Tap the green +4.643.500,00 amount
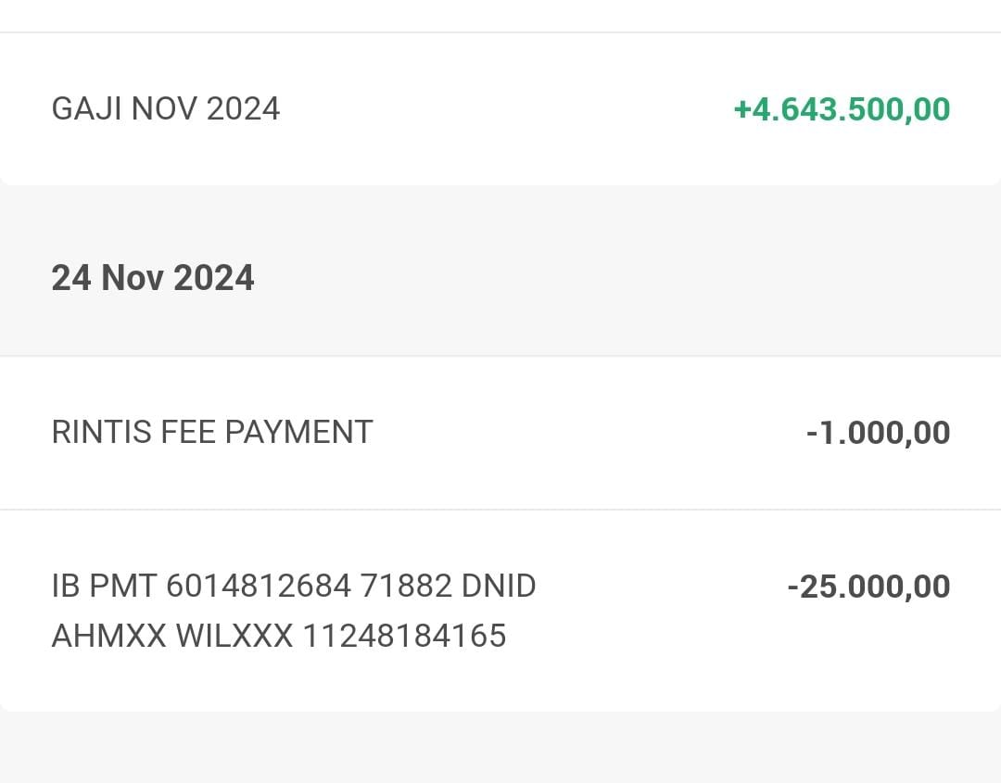 click(842, 109)
